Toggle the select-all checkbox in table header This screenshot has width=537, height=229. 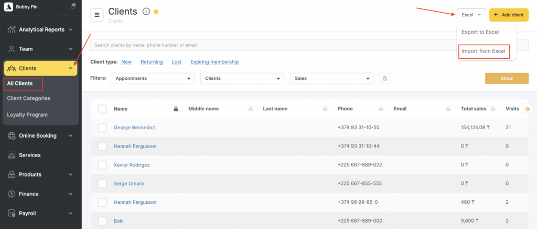(x=102, y=109)
